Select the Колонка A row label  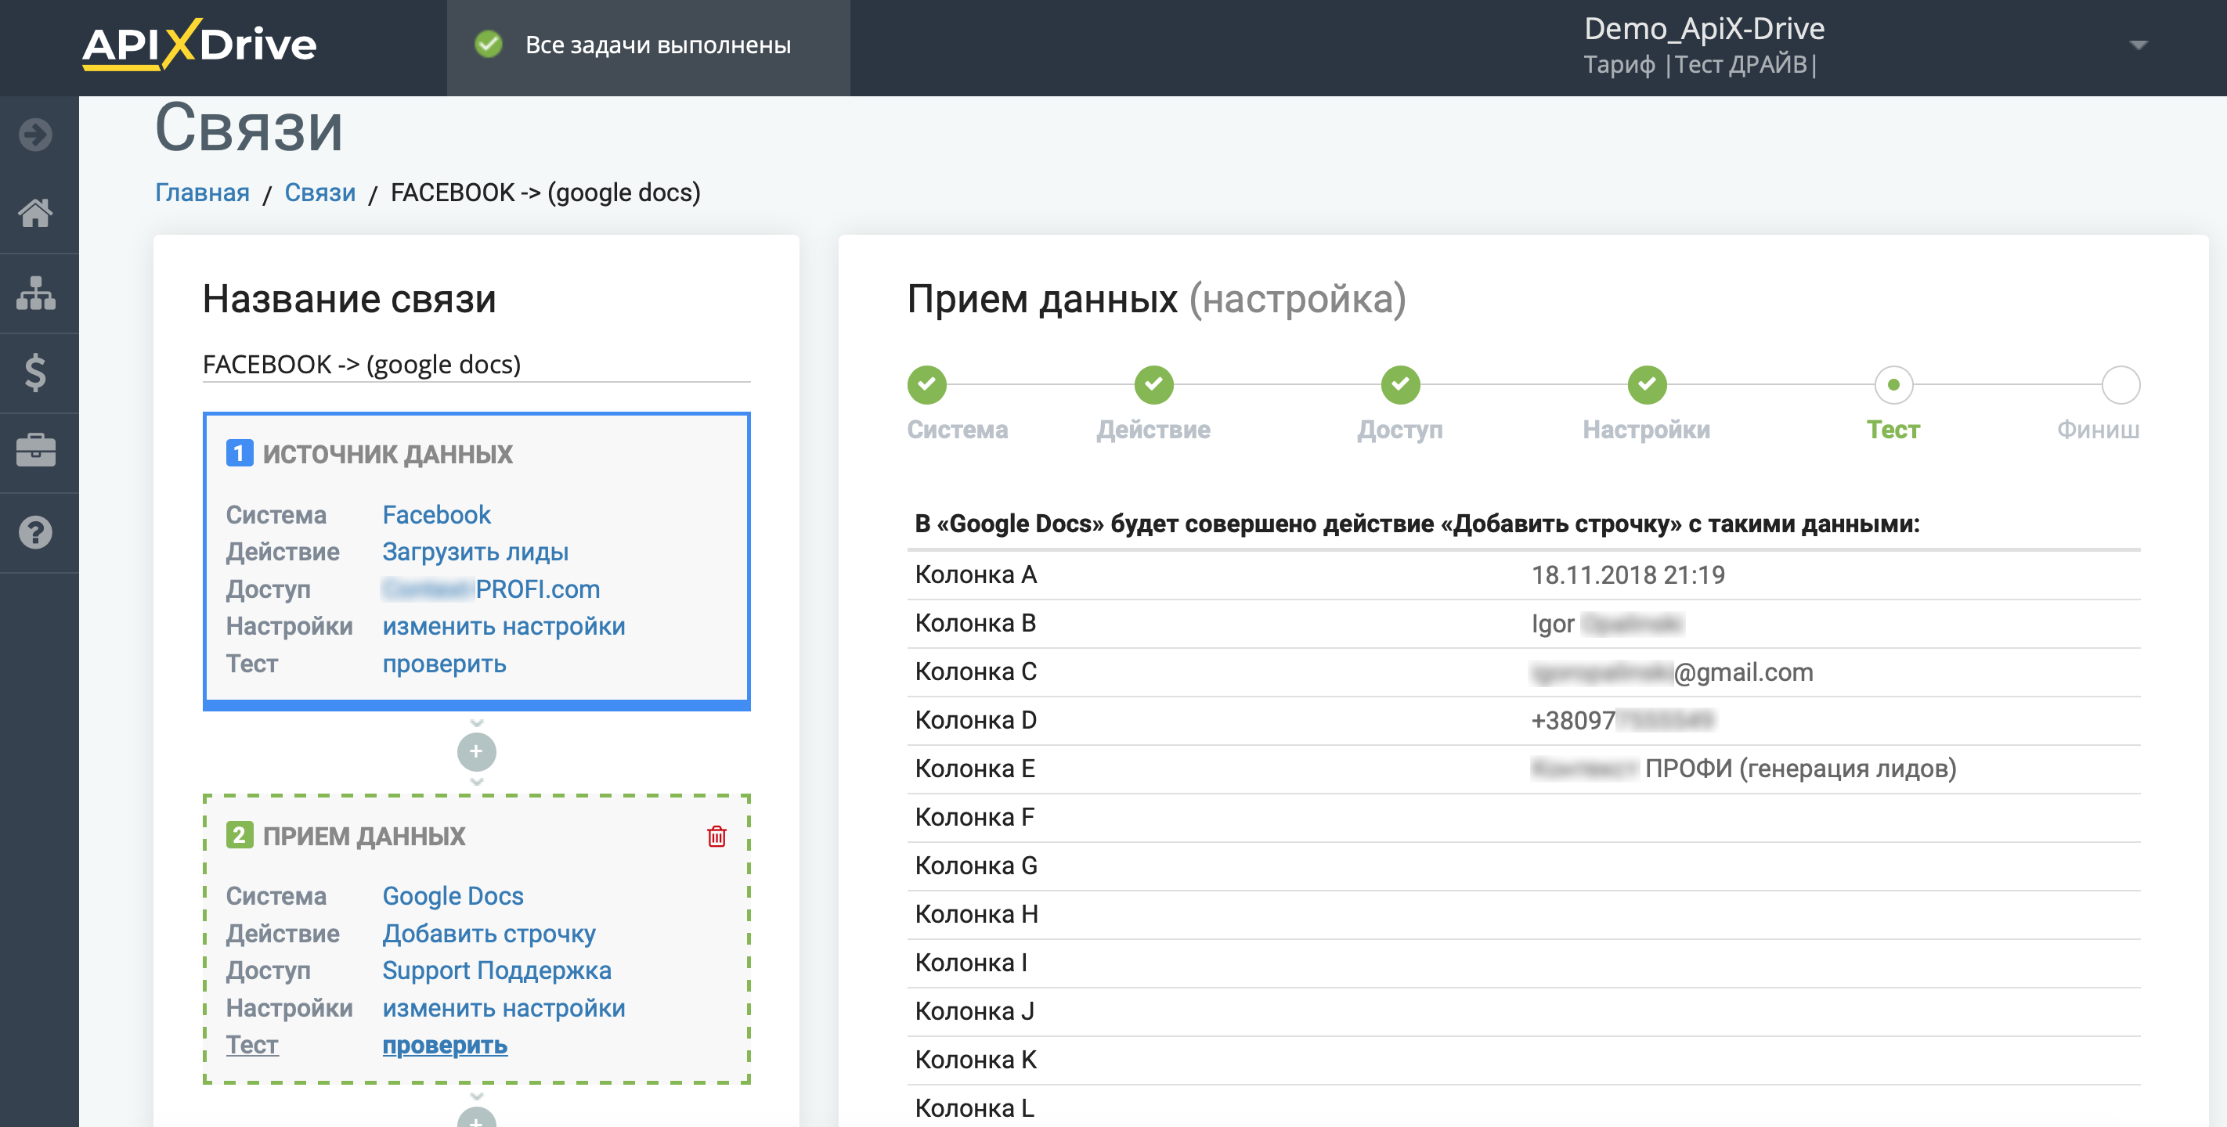click(x=976, y=574)
